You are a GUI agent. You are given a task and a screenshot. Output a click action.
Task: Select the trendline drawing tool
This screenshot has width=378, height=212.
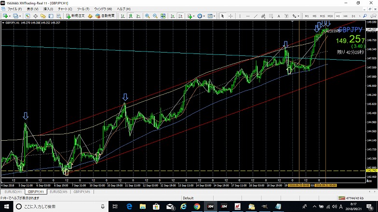click(256, 16)
